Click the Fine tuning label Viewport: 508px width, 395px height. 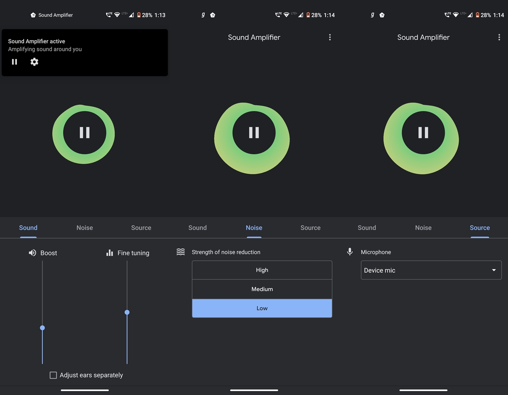[133, 253]
